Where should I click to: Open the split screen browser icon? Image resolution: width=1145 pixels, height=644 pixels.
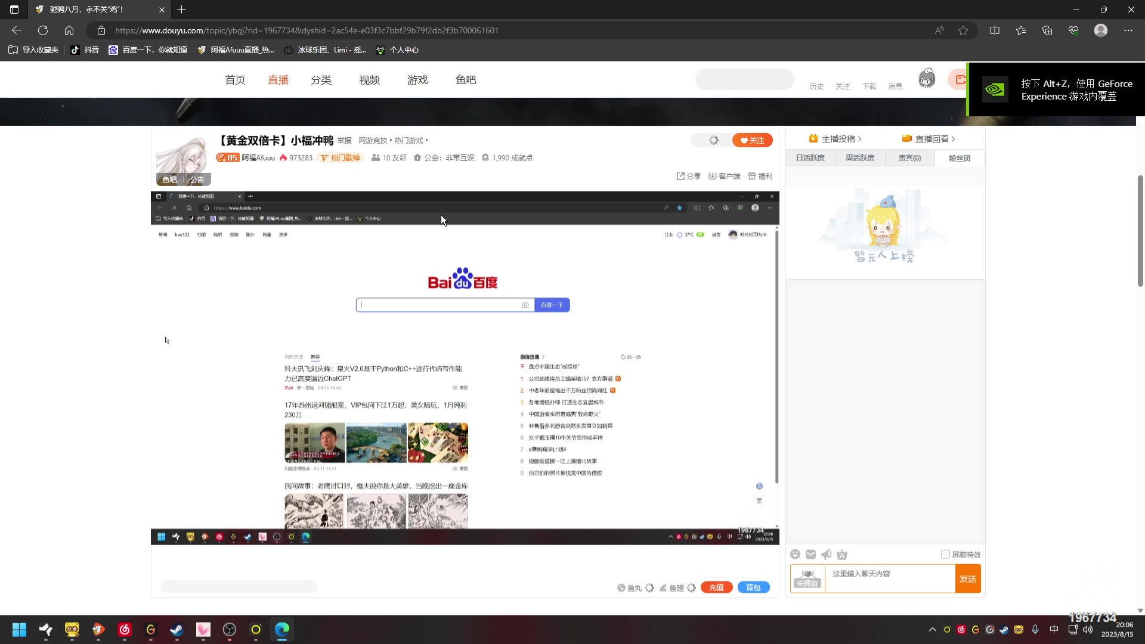pyautogui.click(x=995, y=30)
